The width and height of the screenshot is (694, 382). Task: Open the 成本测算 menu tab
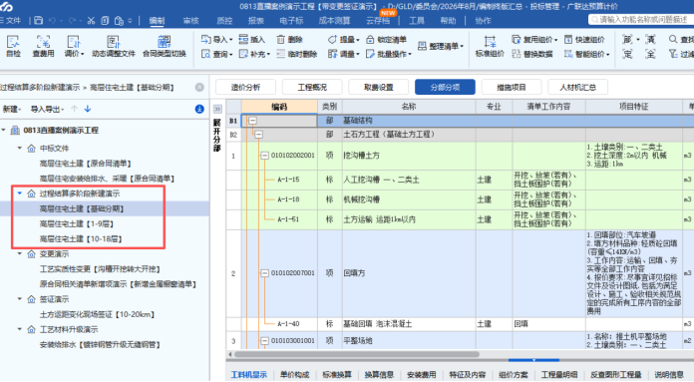[x=335, y=20]
